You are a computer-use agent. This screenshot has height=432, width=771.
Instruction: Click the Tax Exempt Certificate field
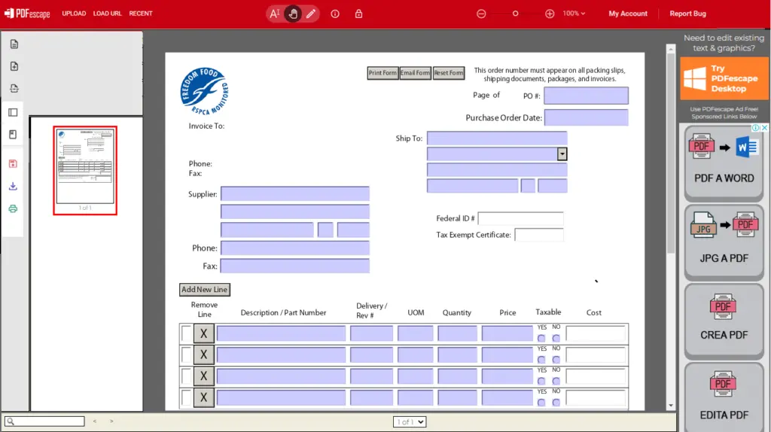(539, 235)
